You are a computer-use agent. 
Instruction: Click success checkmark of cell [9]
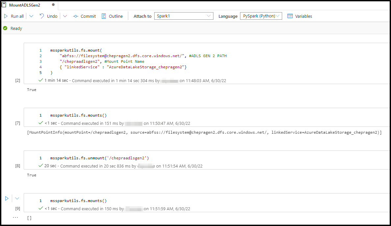41,208
